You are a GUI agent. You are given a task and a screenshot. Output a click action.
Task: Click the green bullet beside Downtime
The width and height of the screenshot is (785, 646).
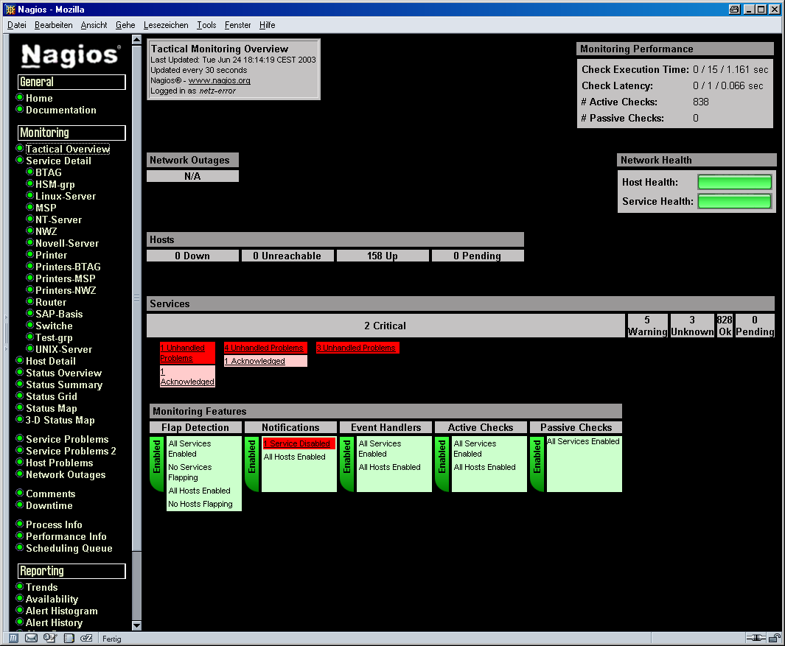pyautogui.click(x=20, y=505)
